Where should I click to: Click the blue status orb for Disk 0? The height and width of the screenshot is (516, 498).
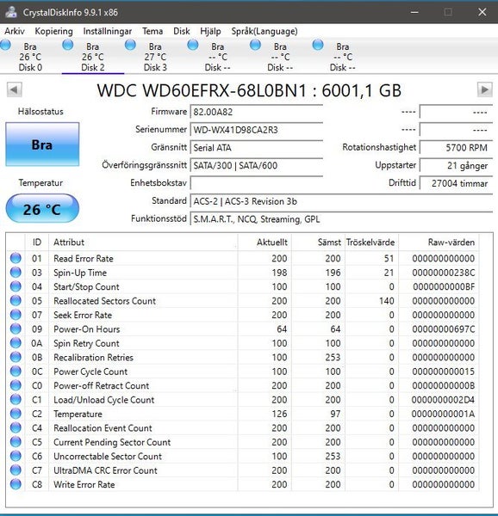pyautogui.click(x=5, y=45)
